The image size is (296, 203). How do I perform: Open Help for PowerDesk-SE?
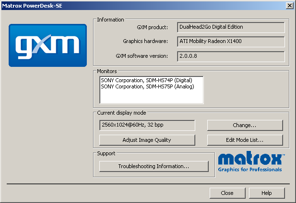coord(267,193)
